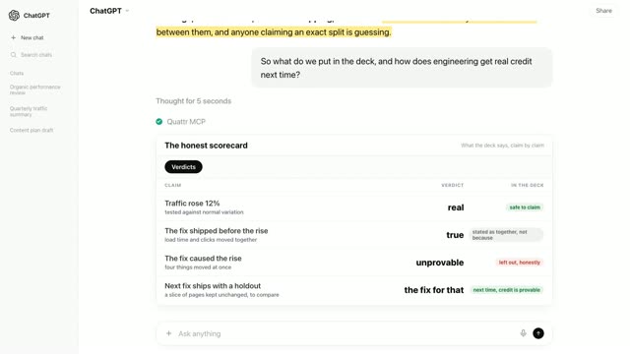
Task: Click the 'safe to claim' green badge
Action: 525,207
